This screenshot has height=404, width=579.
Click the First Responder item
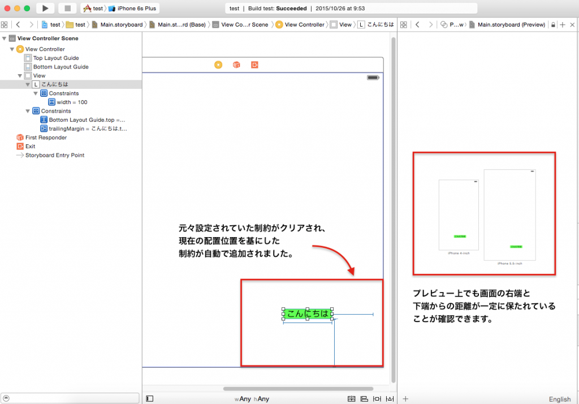click(46, 137)
